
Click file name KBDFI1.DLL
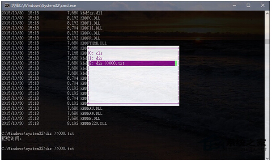tap(91, 28)
